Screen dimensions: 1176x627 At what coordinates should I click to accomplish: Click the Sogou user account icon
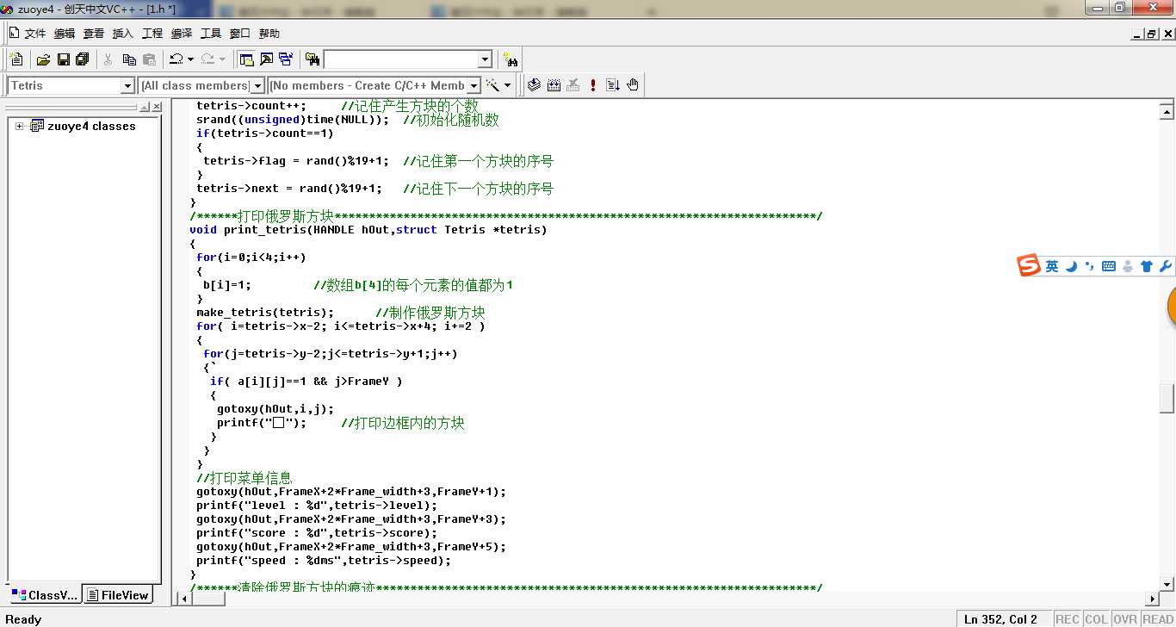point(1128,266)
